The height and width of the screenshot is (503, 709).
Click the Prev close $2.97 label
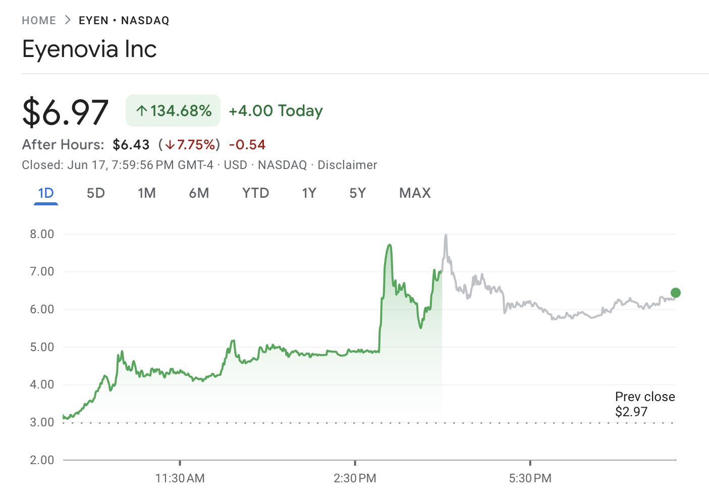coord(644,404)
